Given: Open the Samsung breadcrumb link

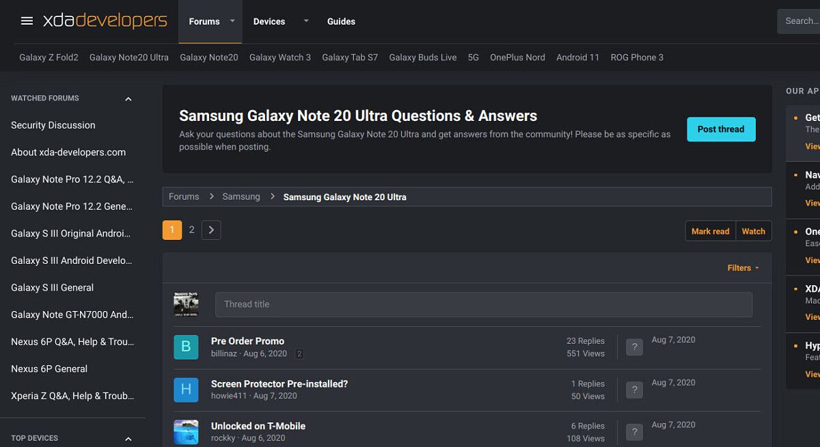Looking at the screenshot, I should click(x=241, y=196).
